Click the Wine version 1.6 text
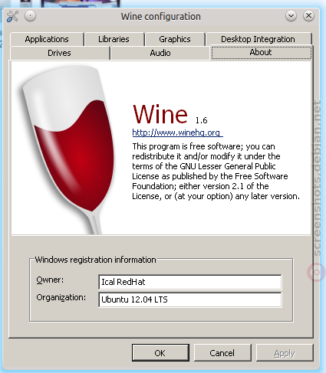 coord(201,120)
